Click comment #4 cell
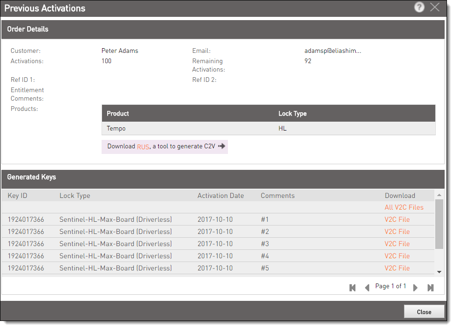454x328 pixels. point(265,256)
